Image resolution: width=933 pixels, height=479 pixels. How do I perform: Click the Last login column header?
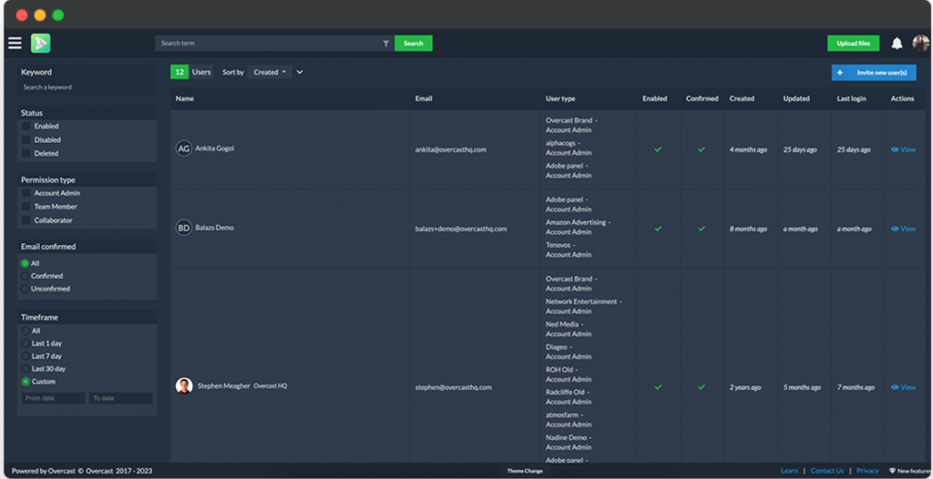pos(852,98)
